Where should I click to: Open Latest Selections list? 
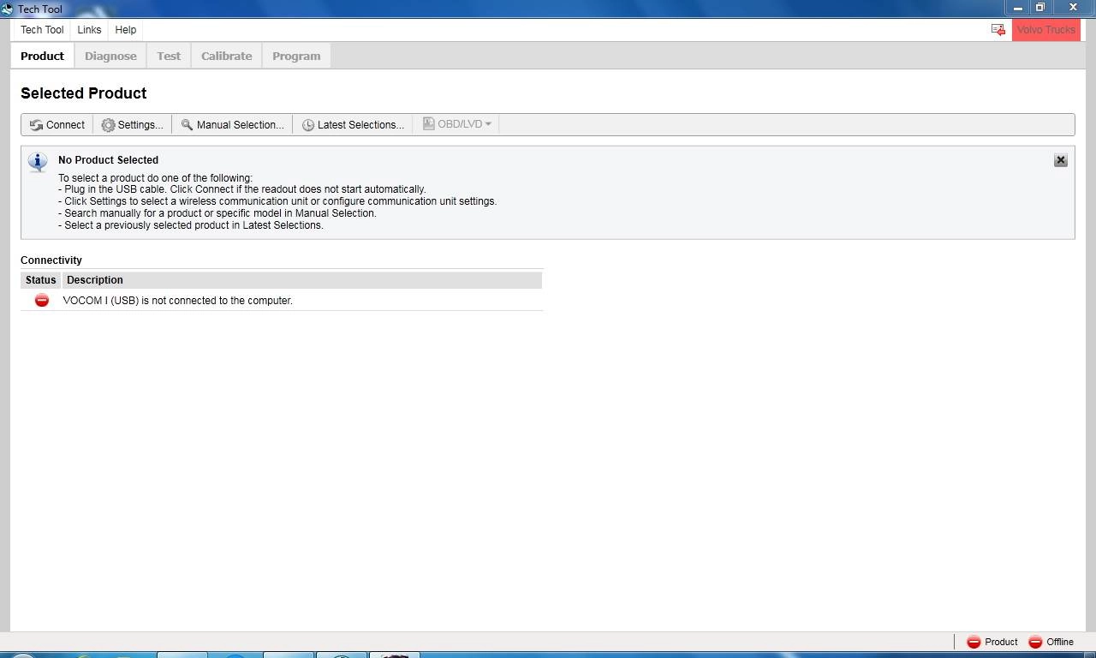pyautogui.click(x=353, y=124)
